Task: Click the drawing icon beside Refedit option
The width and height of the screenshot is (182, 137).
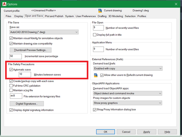Action: (96, 75)
